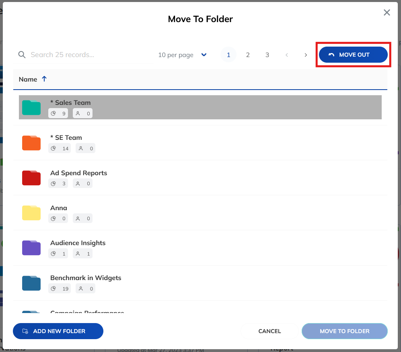Click the blue Benchmark in Widgets folder icon
This screenshot has height=352, width=401.
coord(31,283)
